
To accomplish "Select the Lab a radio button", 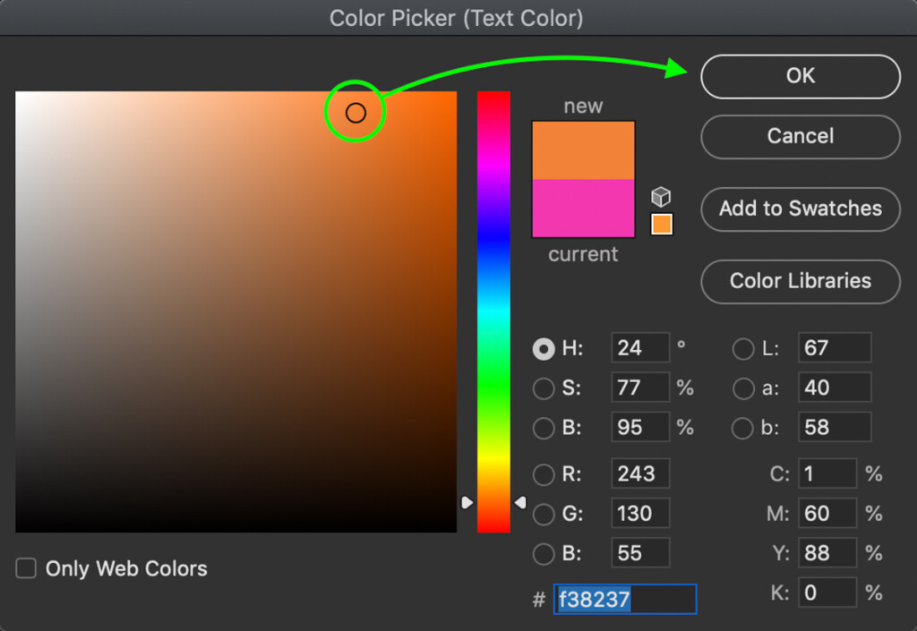I will point(742,388).
